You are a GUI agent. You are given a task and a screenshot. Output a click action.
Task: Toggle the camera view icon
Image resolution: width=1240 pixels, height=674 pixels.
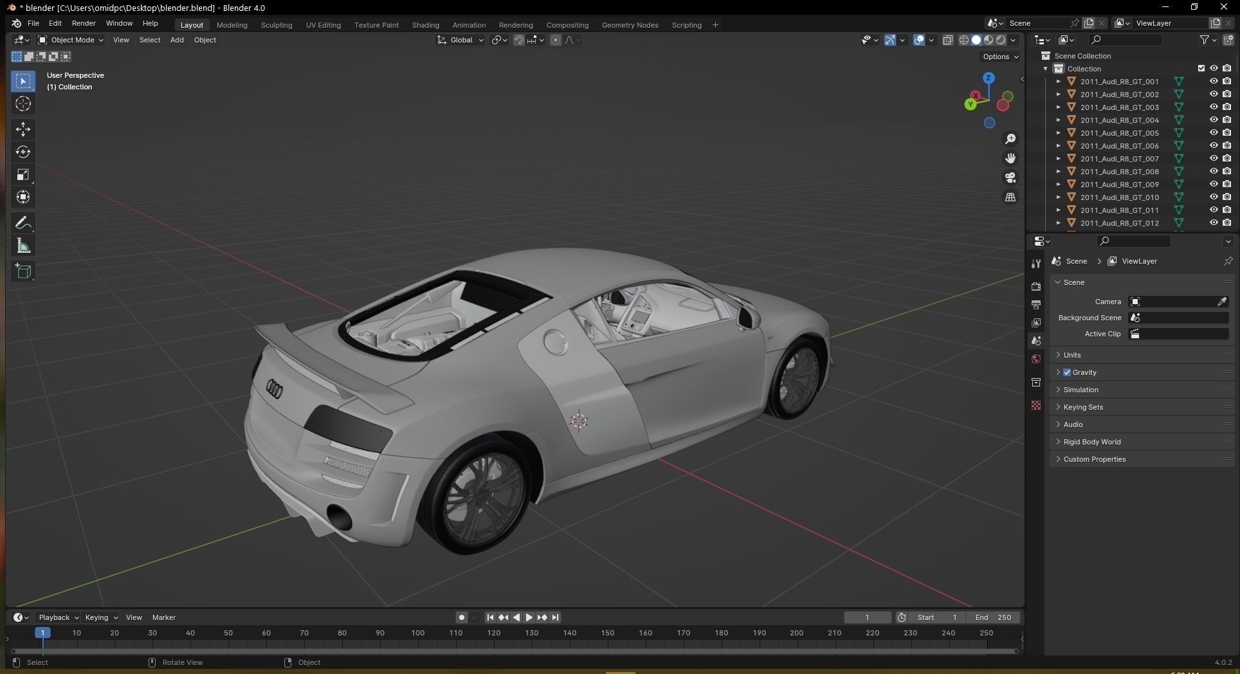click(x=1010, y=178)
